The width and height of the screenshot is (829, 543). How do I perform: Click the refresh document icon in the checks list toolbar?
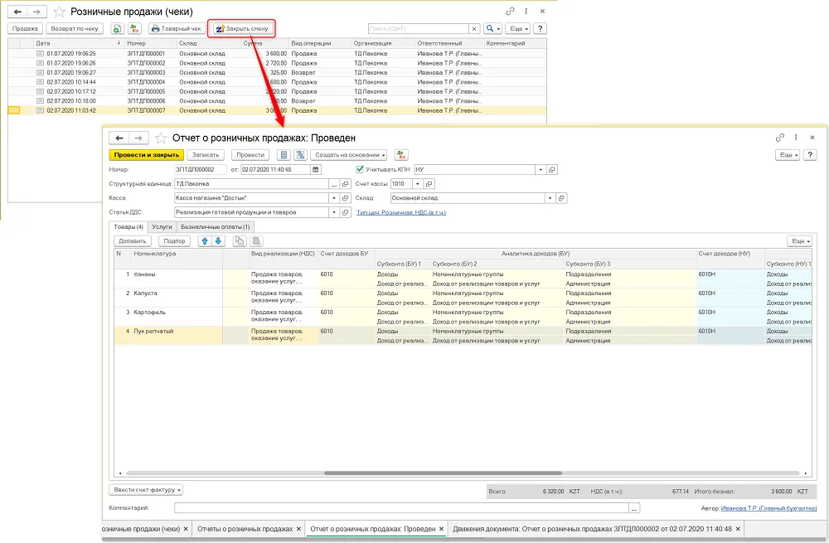117,28
